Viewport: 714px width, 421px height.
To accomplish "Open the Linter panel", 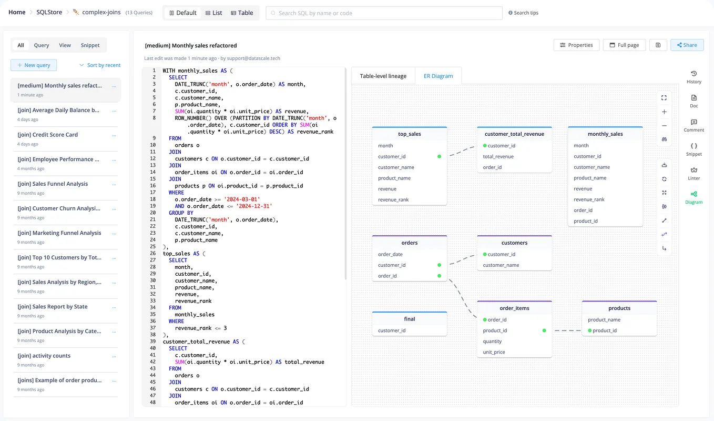I will point(693,174).
